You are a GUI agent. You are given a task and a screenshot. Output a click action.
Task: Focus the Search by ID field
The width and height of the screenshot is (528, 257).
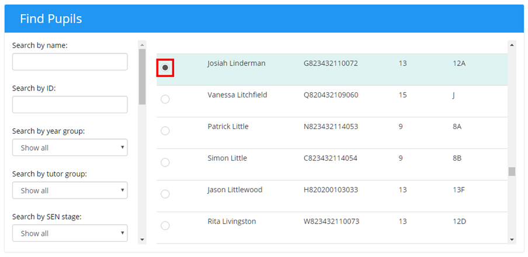(x=70, y=105)
